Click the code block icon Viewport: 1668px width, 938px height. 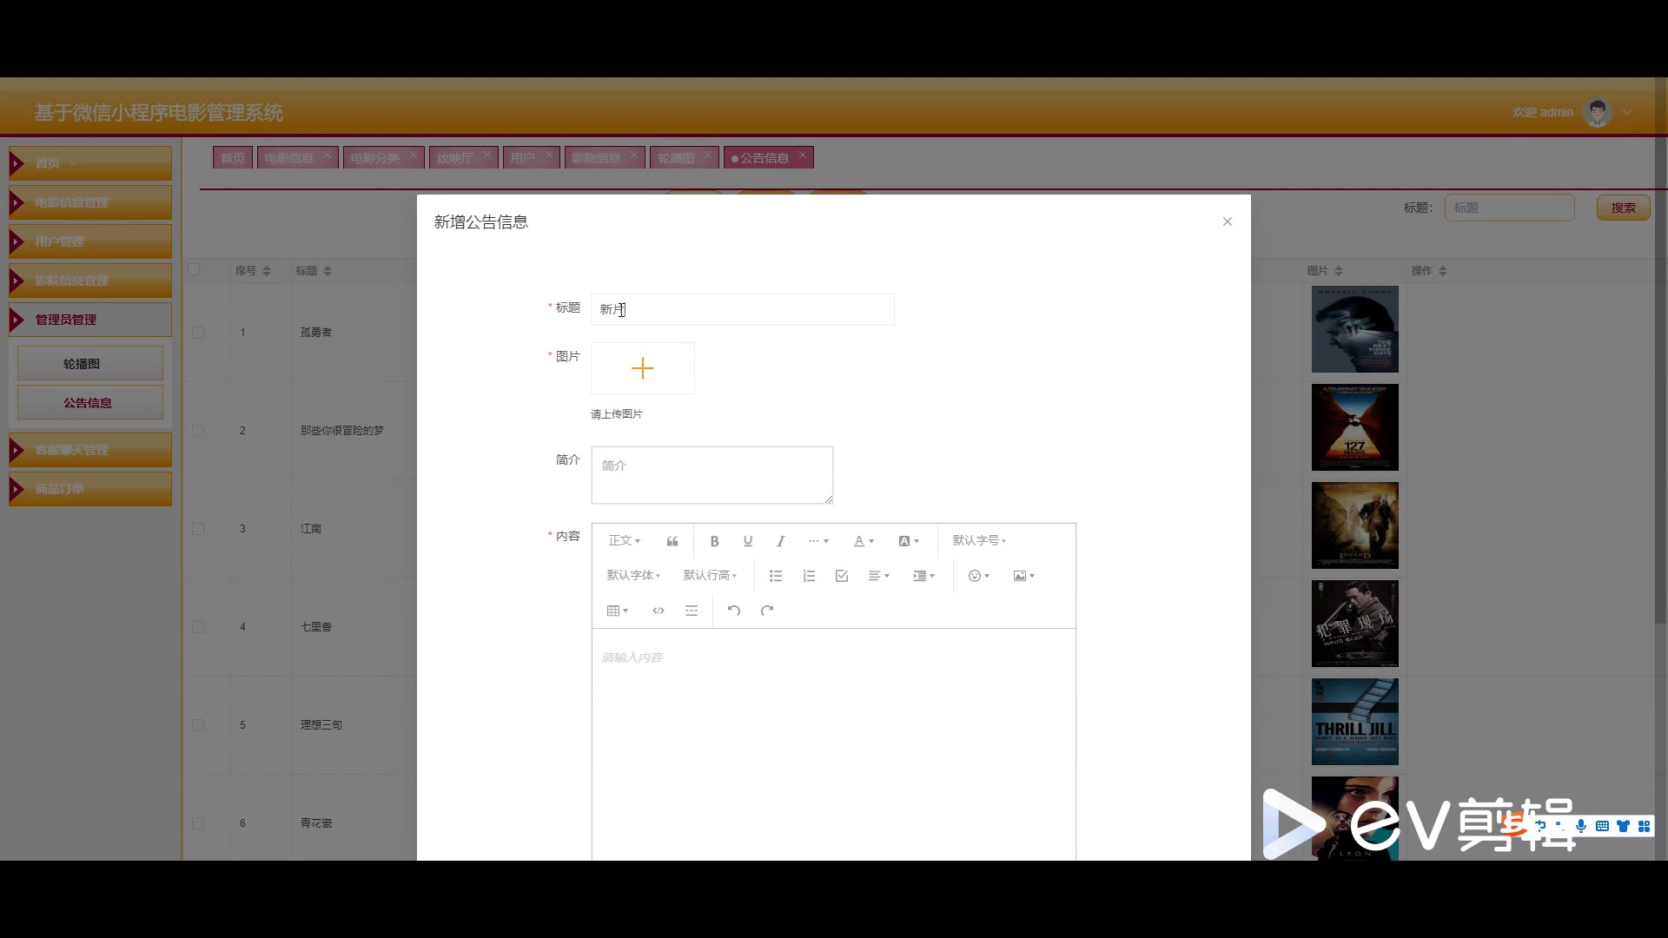(659, 611)
